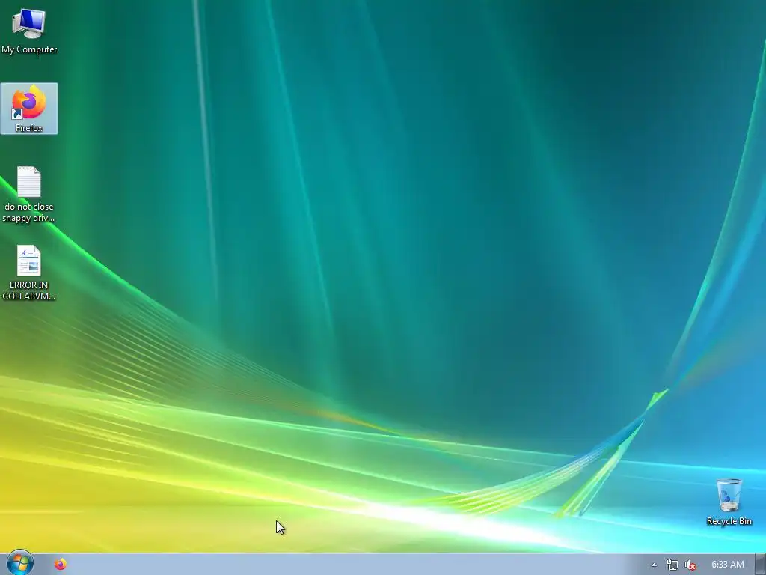Open the Start menu orb
Image resolution: width=766 pixels, height=575 pixels.
coord(19,563)
